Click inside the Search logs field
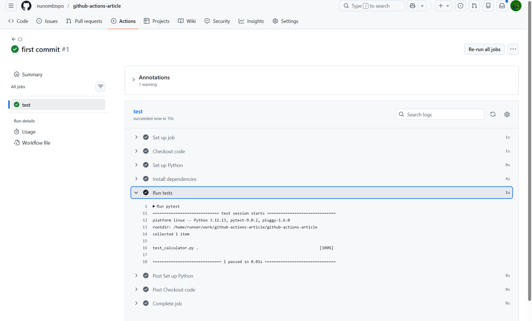The width and height of the screenshot is (532, 321). click(440, 114)
